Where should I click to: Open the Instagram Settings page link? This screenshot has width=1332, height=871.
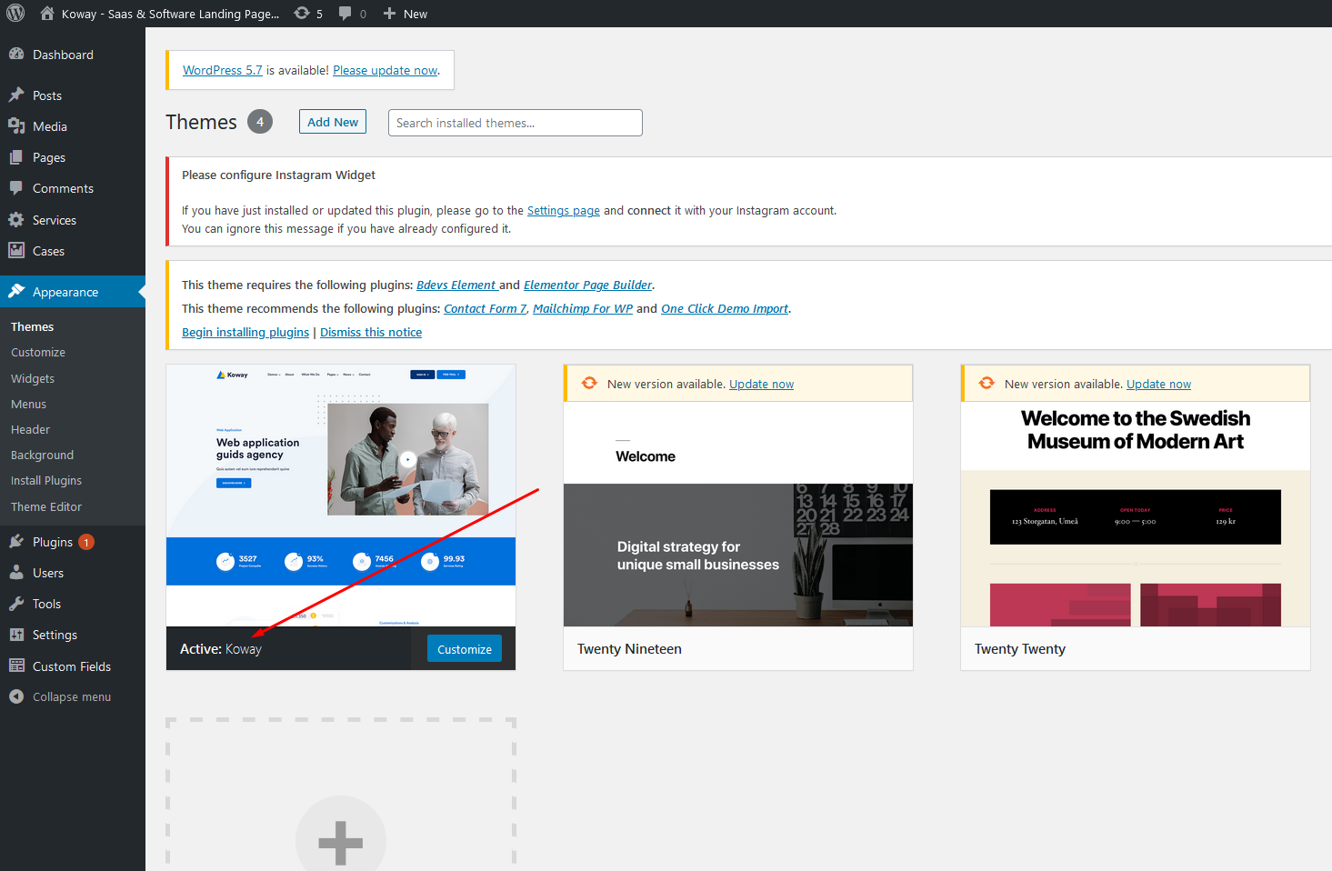pos(564,210)
